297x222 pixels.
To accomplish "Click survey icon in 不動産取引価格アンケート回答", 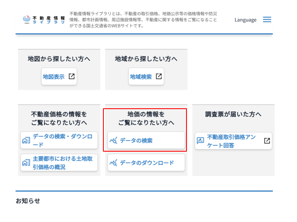I will [x=200, y=141].
